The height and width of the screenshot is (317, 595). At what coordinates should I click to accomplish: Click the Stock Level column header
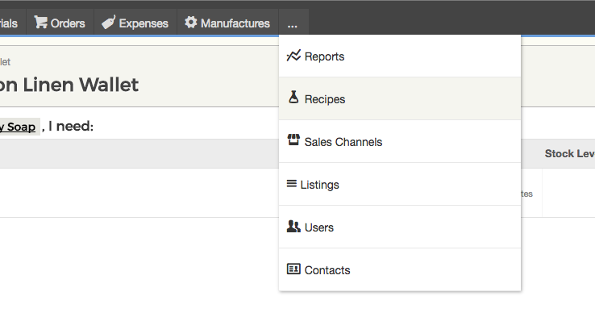[569, 153]
